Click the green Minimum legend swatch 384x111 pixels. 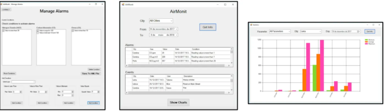point(366,40)
